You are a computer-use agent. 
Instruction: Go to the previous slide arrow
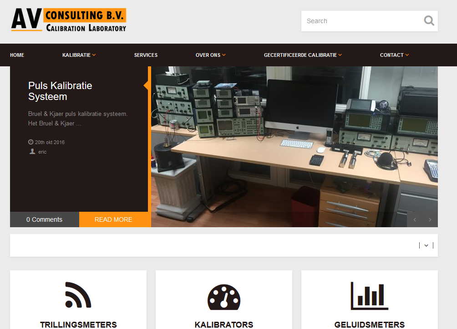point(415,219)
